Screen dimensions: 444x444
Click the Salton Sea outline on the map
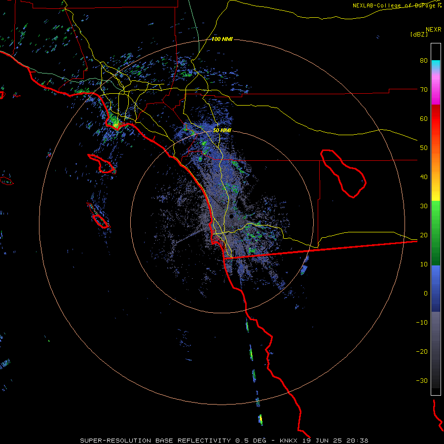[x=343, y=173]
